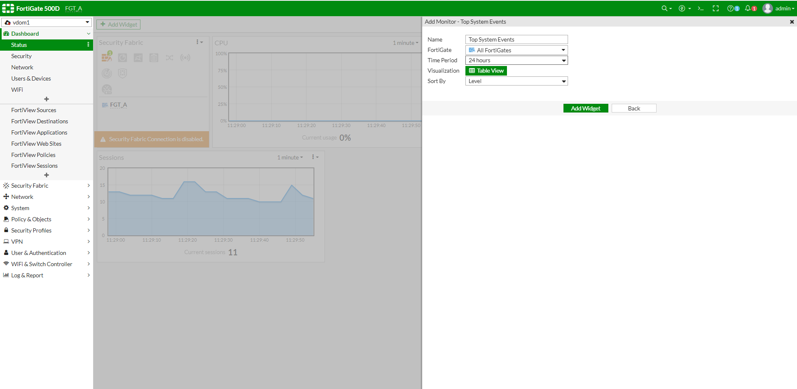Click the shield icon in Security Fabric widget
Viewport: 797px width, 389px height.
point(122,73)
